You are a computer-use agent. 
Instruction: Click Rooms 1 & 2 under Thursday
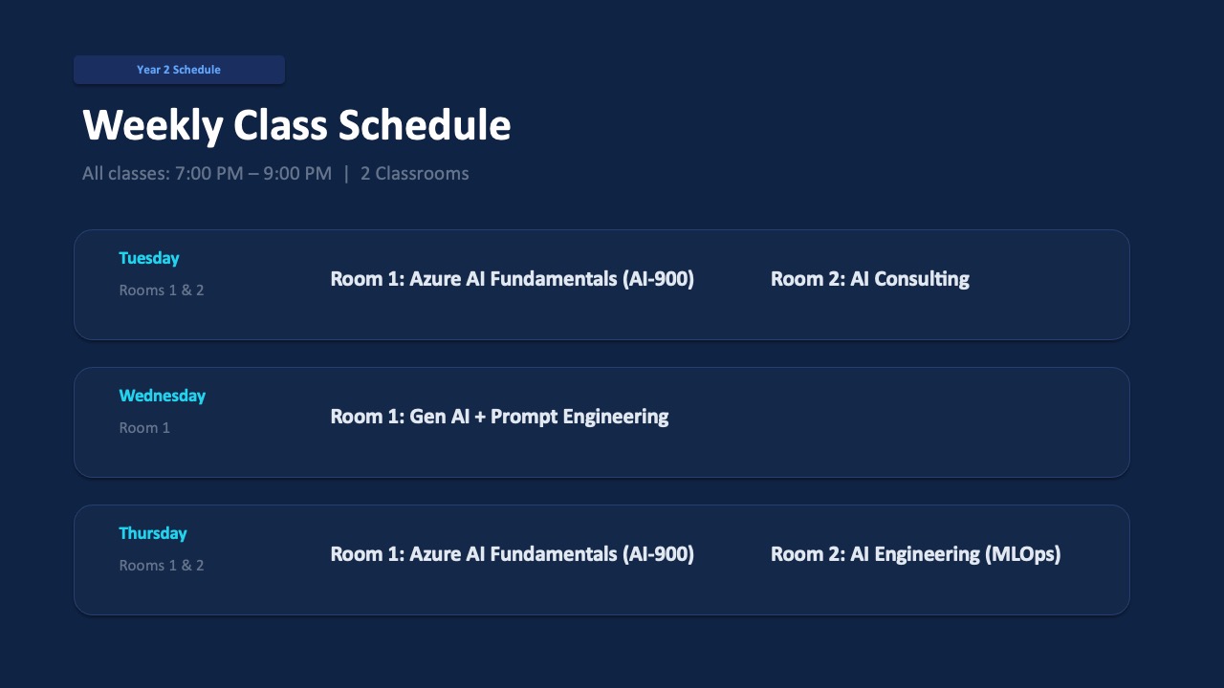click(x=162, y=566)
